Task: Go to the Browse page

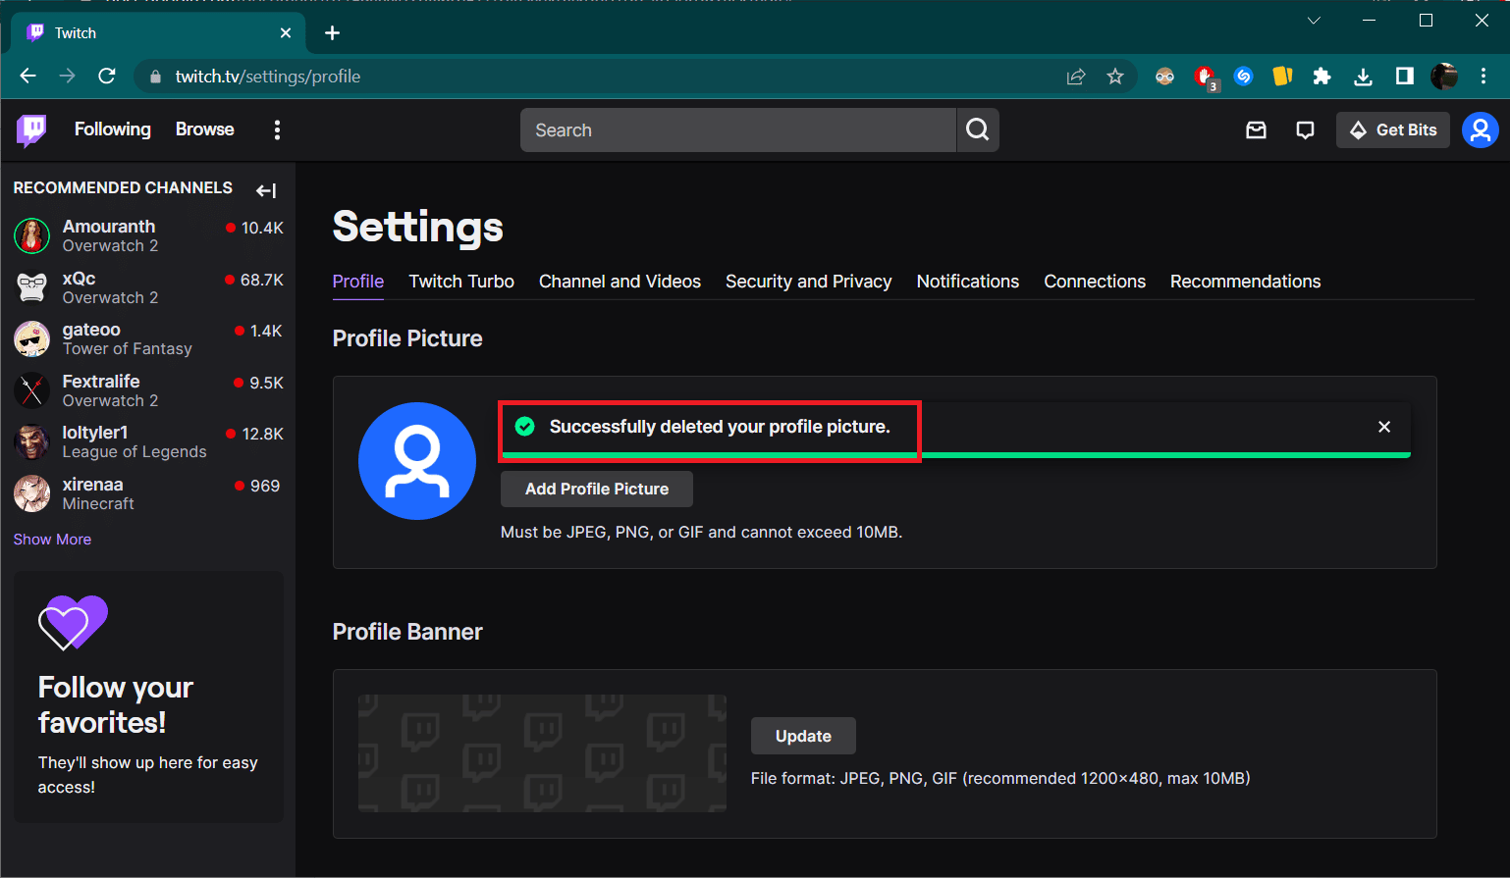Action: (x=205, y=129)
